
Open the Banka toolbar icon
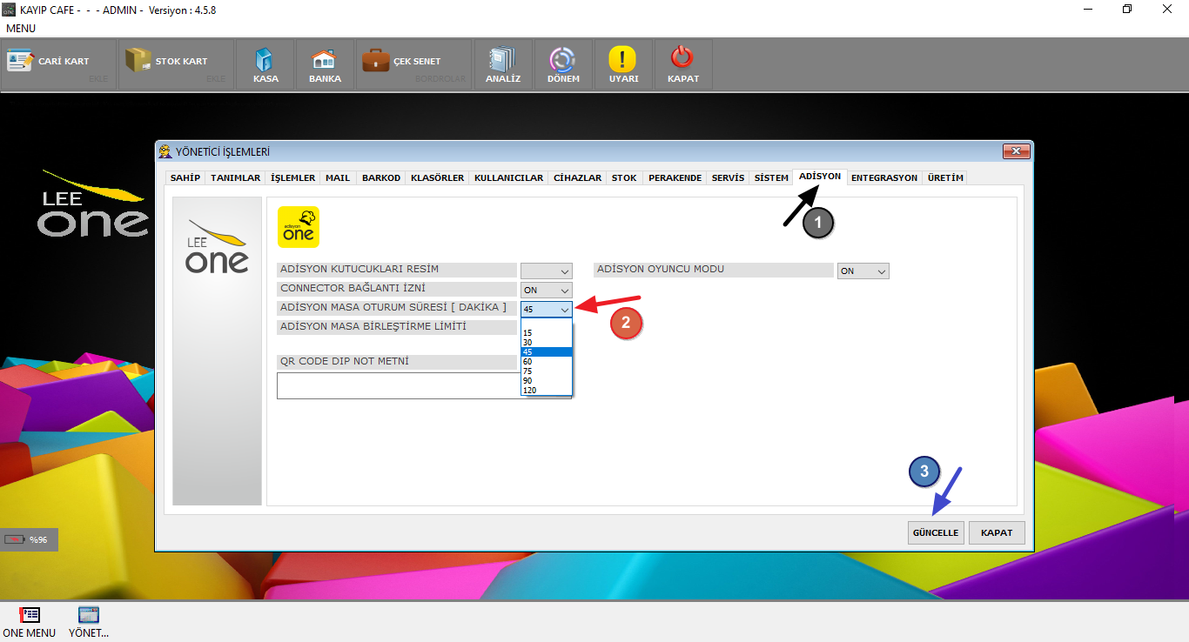(325, 61)
